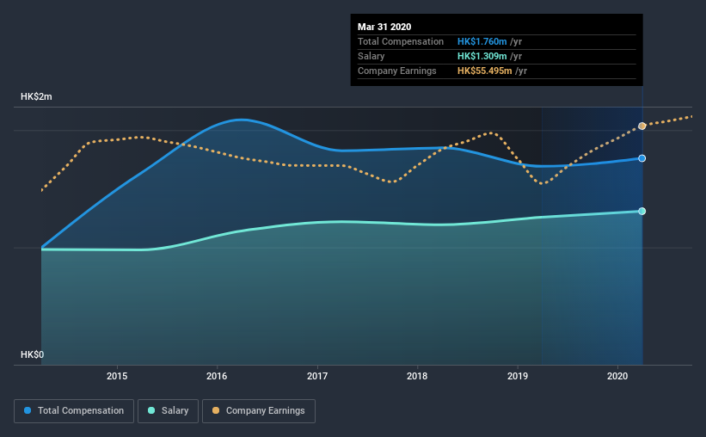The height and width of the screenshot is (437, 706).
Task: Toggle the Company Earnings legend button
Action: pos(259,411)
